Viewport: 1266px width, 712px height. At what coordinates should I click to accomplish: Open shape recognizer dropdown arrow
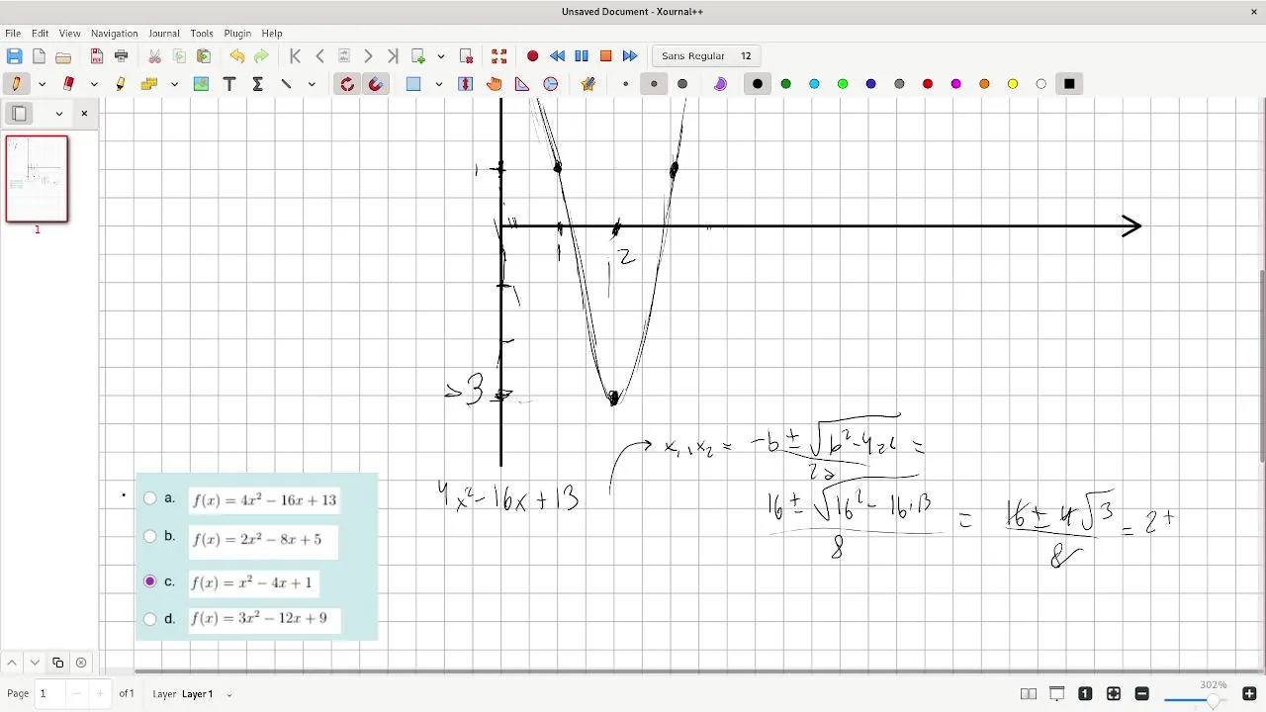(174, 84)
